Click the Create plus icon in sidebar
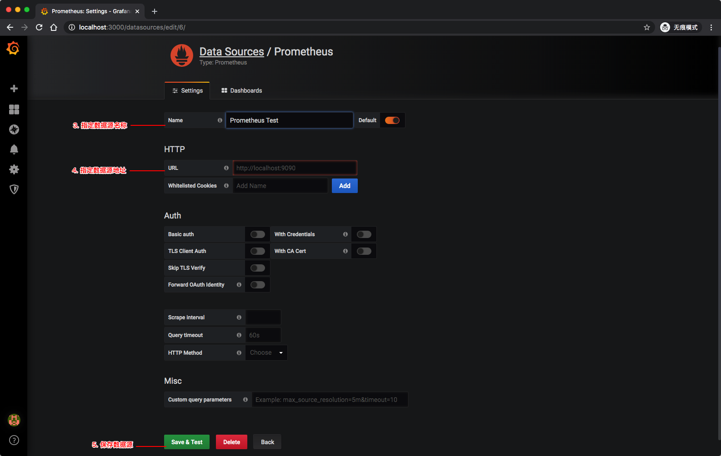The image size is (721, 456). pos(14,89)
